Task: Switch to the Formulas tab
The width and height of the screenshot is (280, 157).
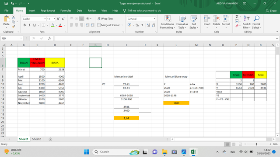Action: (x=66, y=10)
